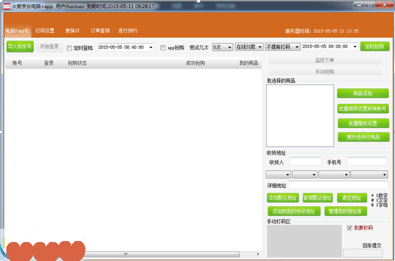The width and height of the screenshot is (395, 261).
Task: Click the gray 手动打码区 captcha area
Action: [x=304, y=241]
